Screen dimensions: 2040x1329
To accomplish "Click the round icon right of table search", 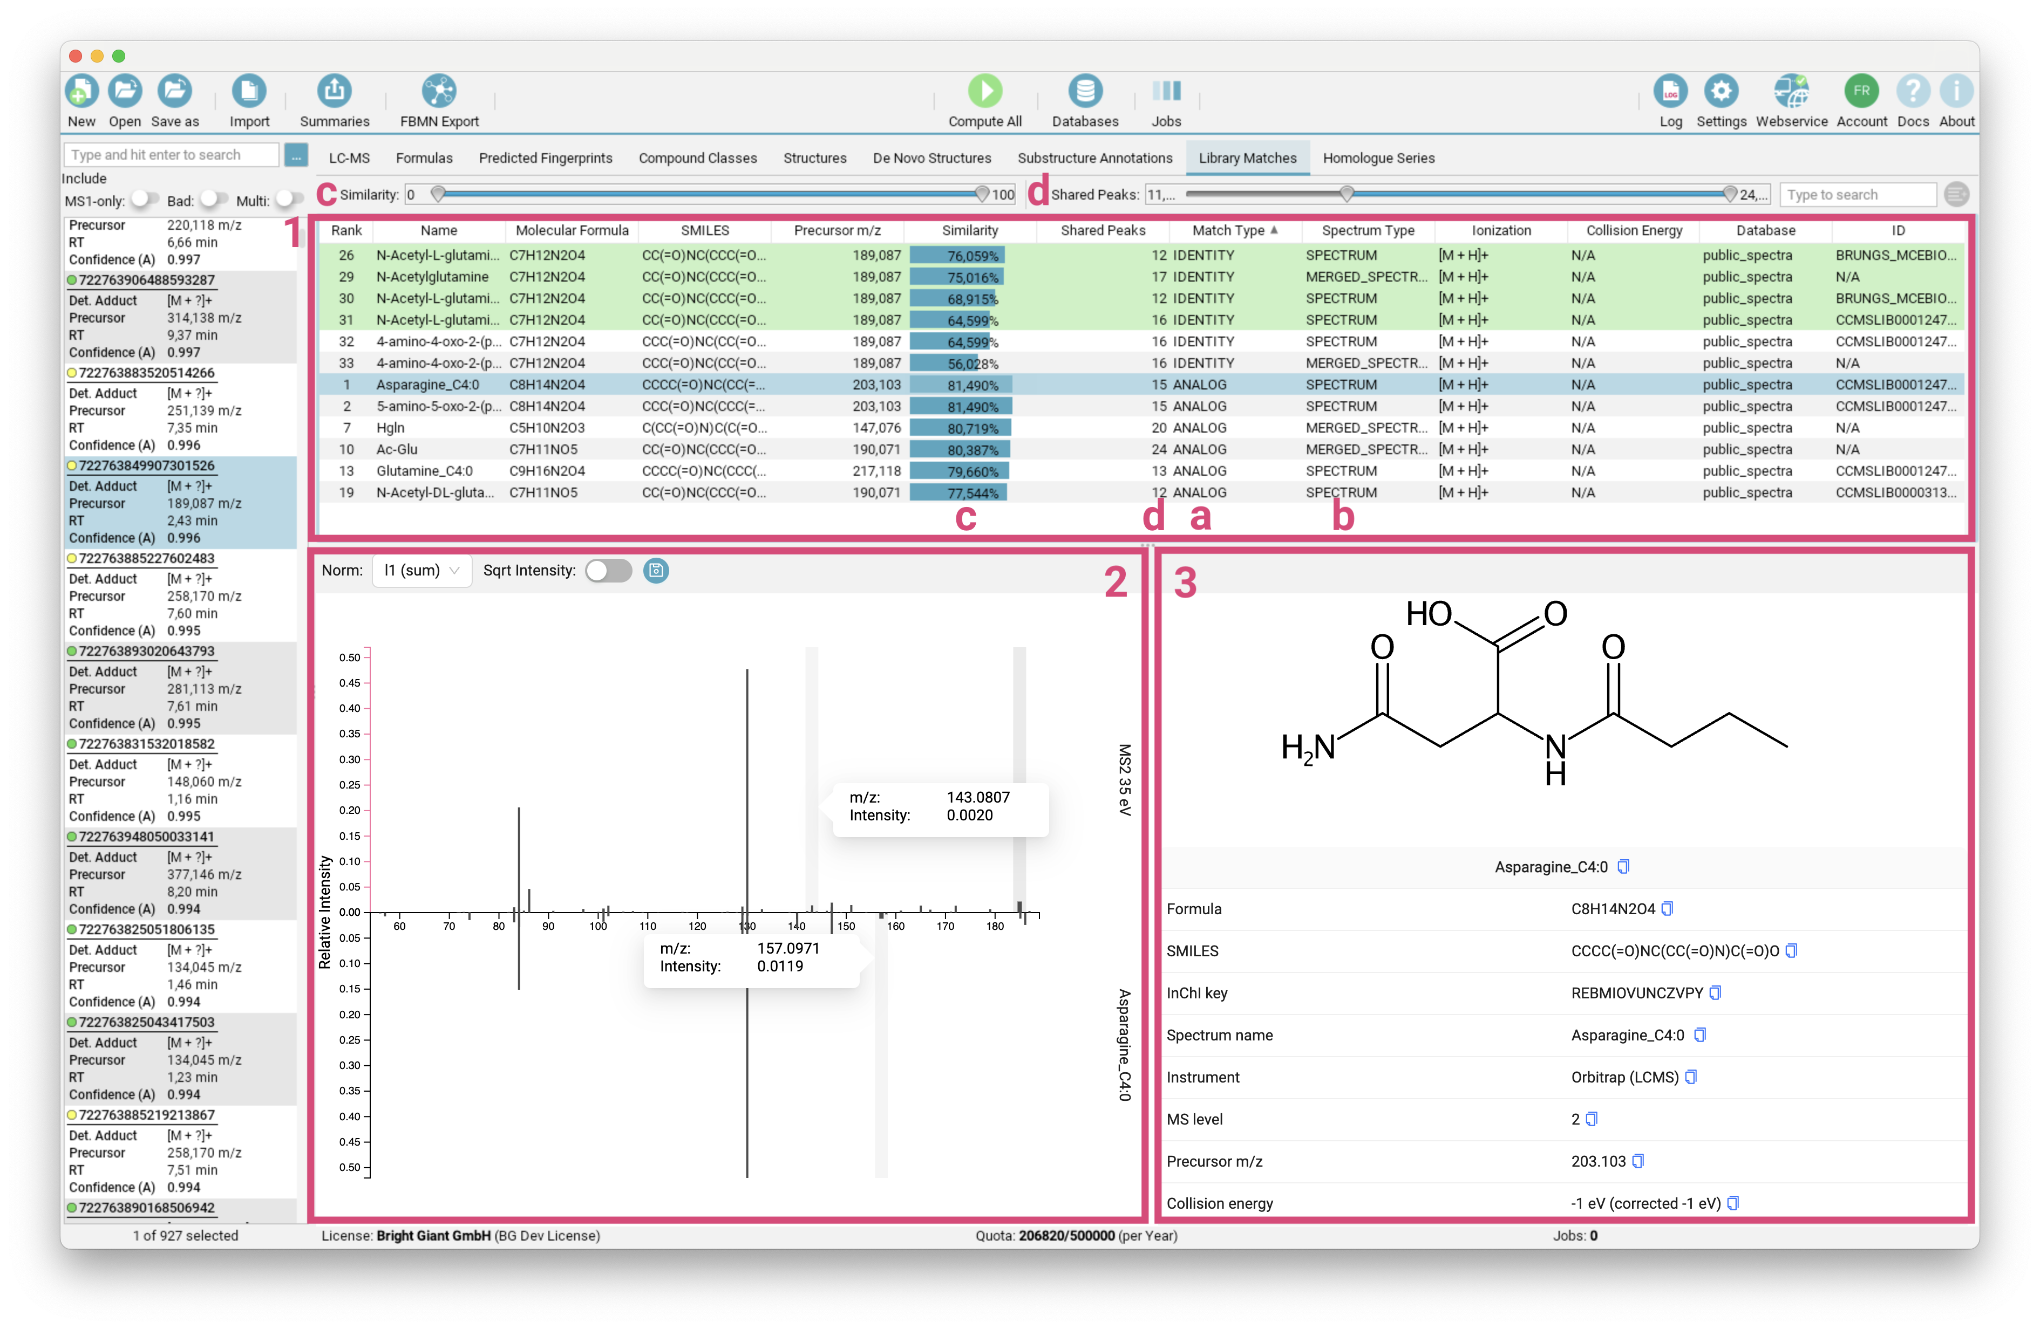I will 1956,195.
